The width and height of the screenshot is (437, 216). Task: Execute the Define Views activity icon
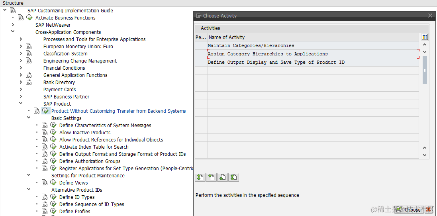pos(53,183)
